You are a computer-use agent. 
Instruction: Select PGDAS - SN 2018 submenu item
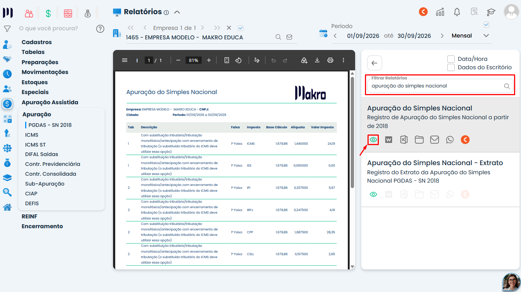[x=50, y=125]
